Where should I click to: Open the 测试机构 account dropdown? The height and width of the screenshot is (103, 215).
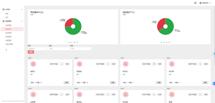coord(205,3)
